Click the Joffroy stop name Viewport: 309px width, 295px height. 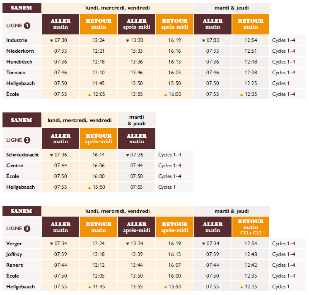pyautogui.click(x=14, y=254)
